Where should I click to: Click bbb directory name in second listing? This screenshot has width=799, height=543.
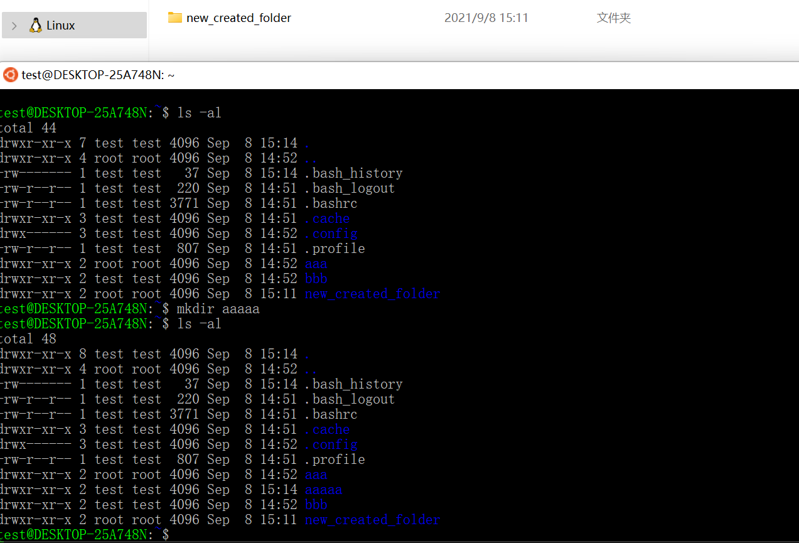(x=316, y=505)
